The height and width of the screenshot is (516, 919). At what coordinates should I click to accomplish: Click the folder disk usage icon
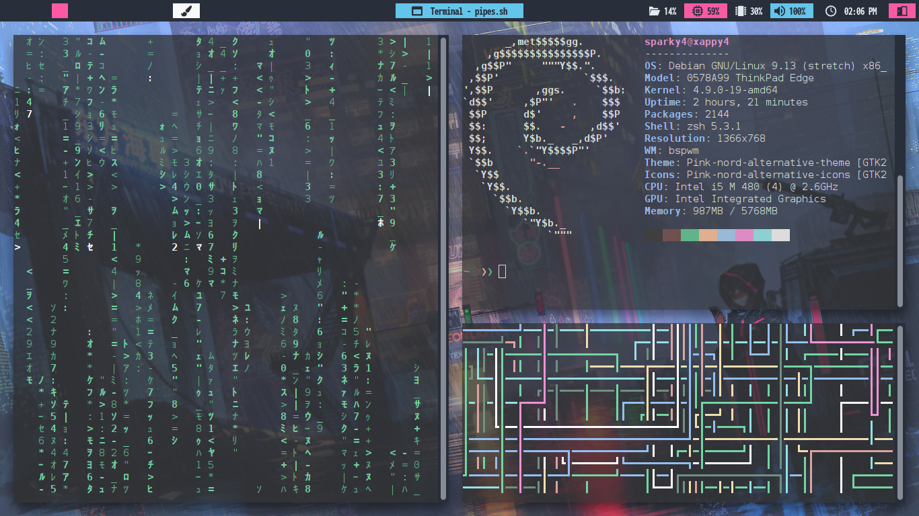(654, 11)
